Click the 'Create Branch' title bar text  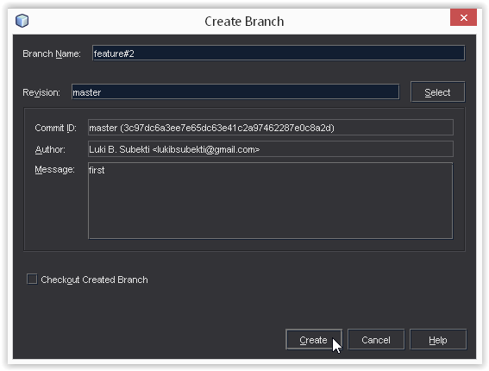244,22
